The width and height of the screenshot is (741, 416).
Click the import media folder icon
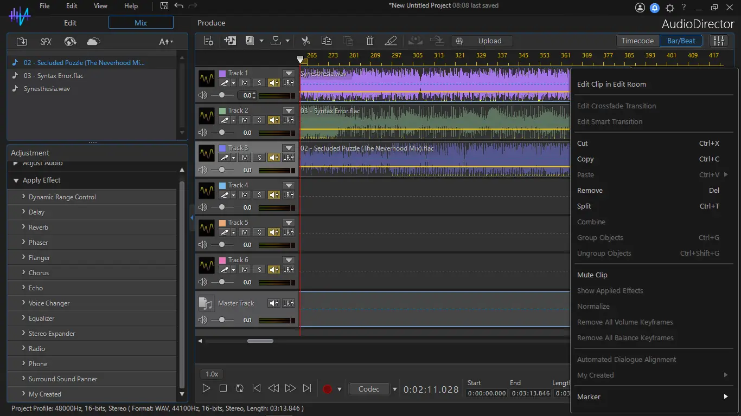point(22,42)
